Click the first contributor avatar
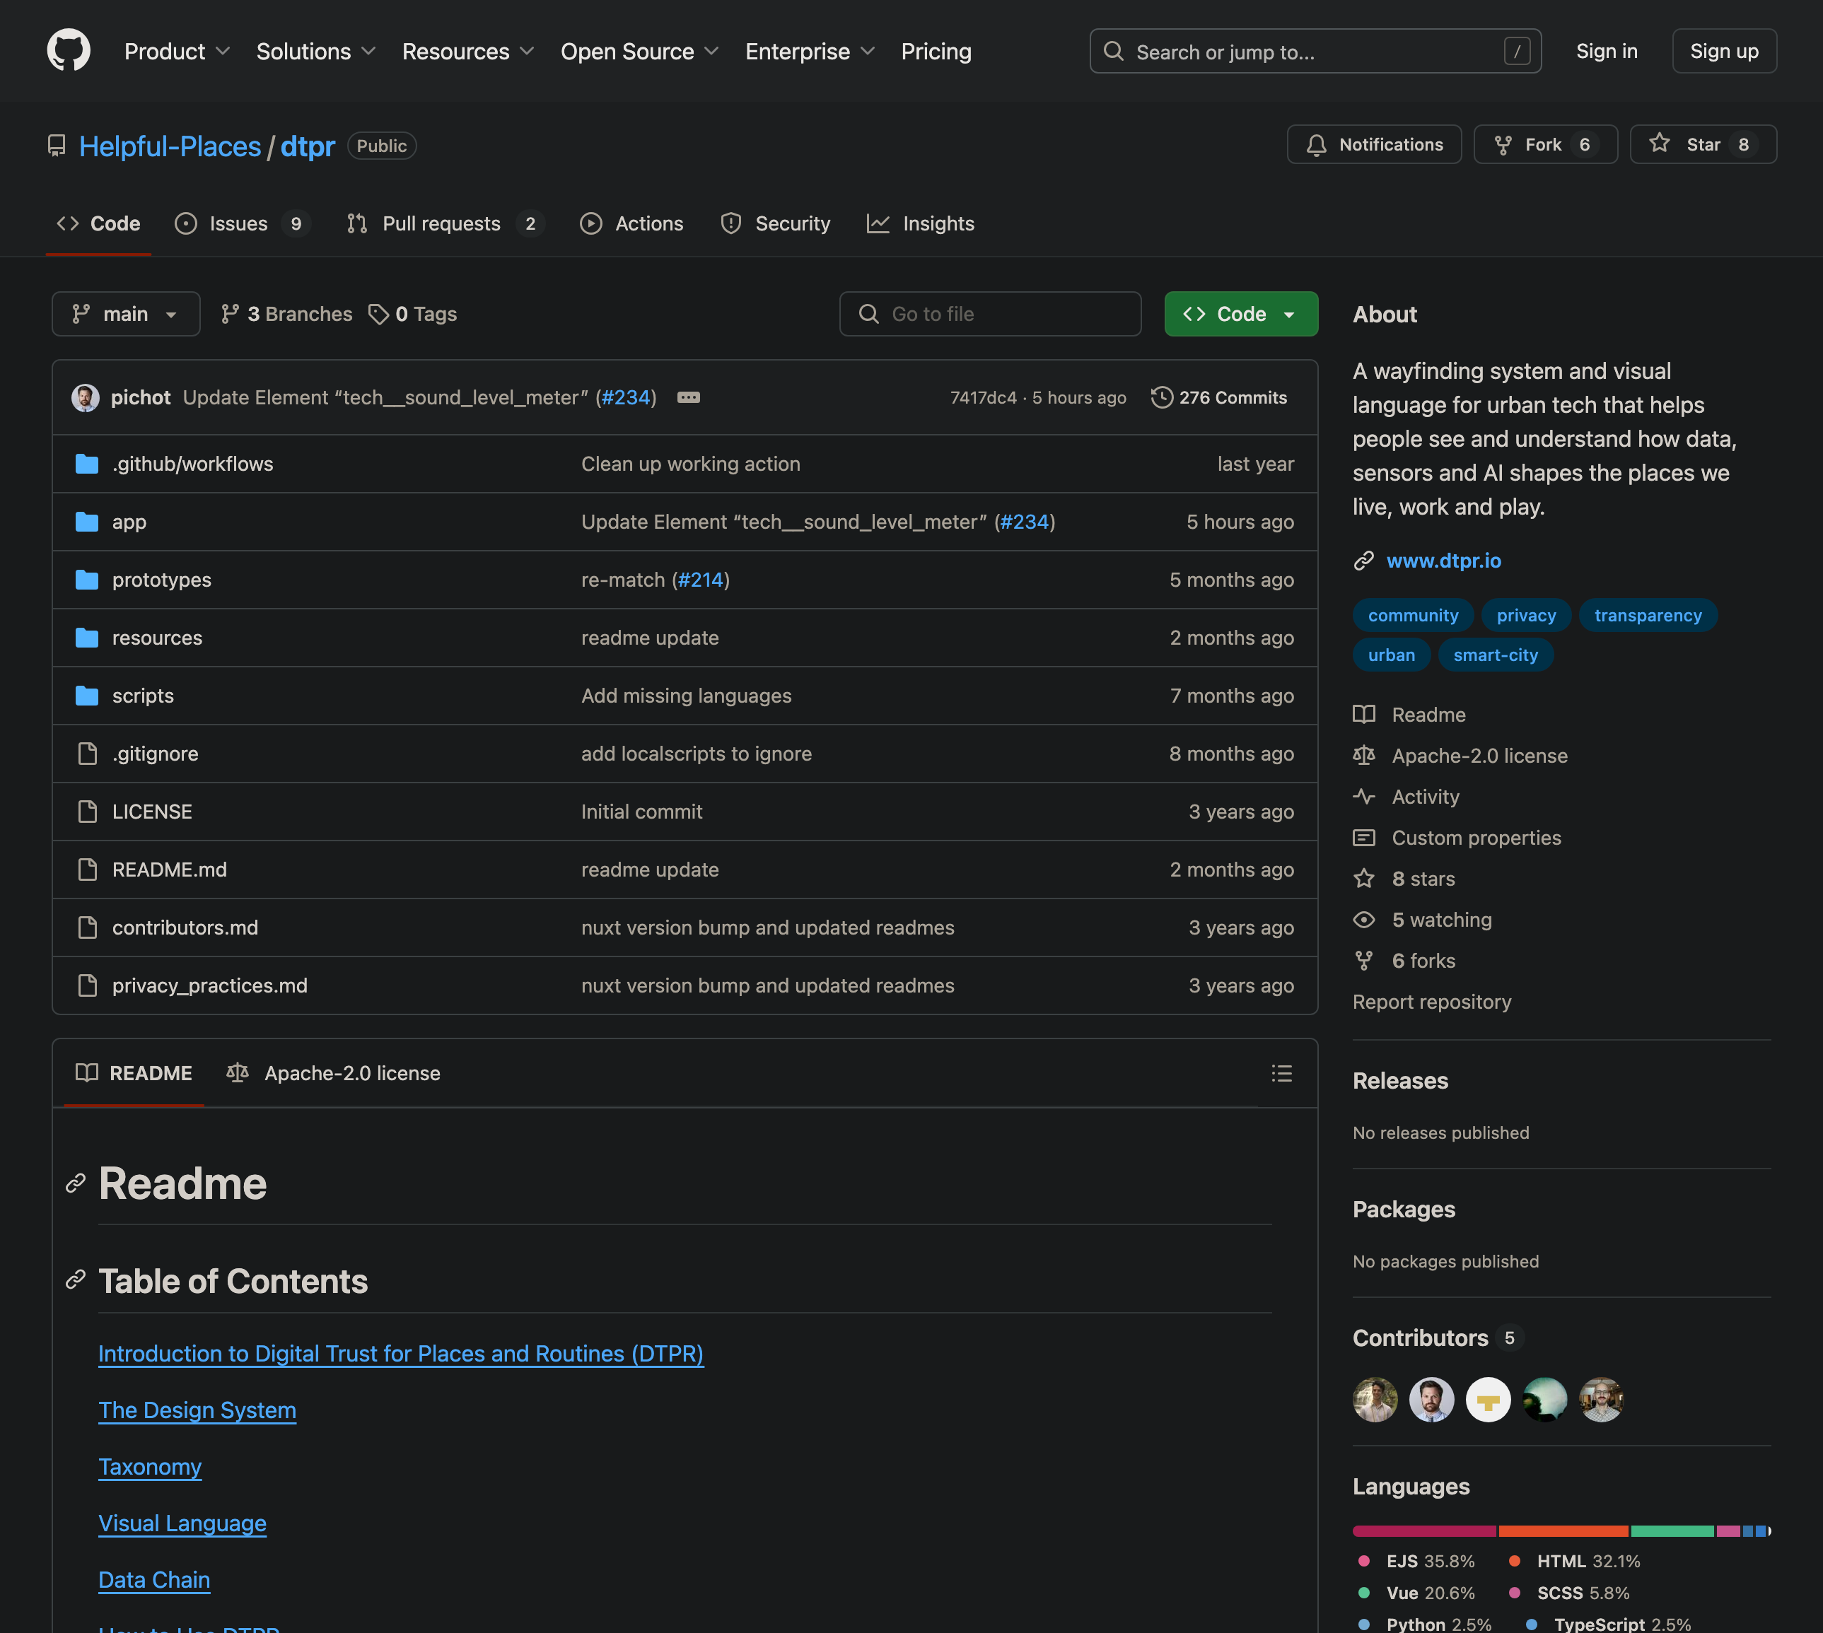The image size is (1823, 1633). tap(1375, 1400)
